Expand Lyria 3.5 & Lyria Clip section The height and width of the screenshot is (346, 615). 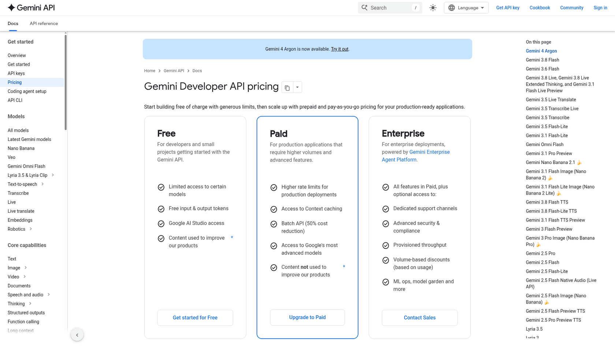[53, 175]
